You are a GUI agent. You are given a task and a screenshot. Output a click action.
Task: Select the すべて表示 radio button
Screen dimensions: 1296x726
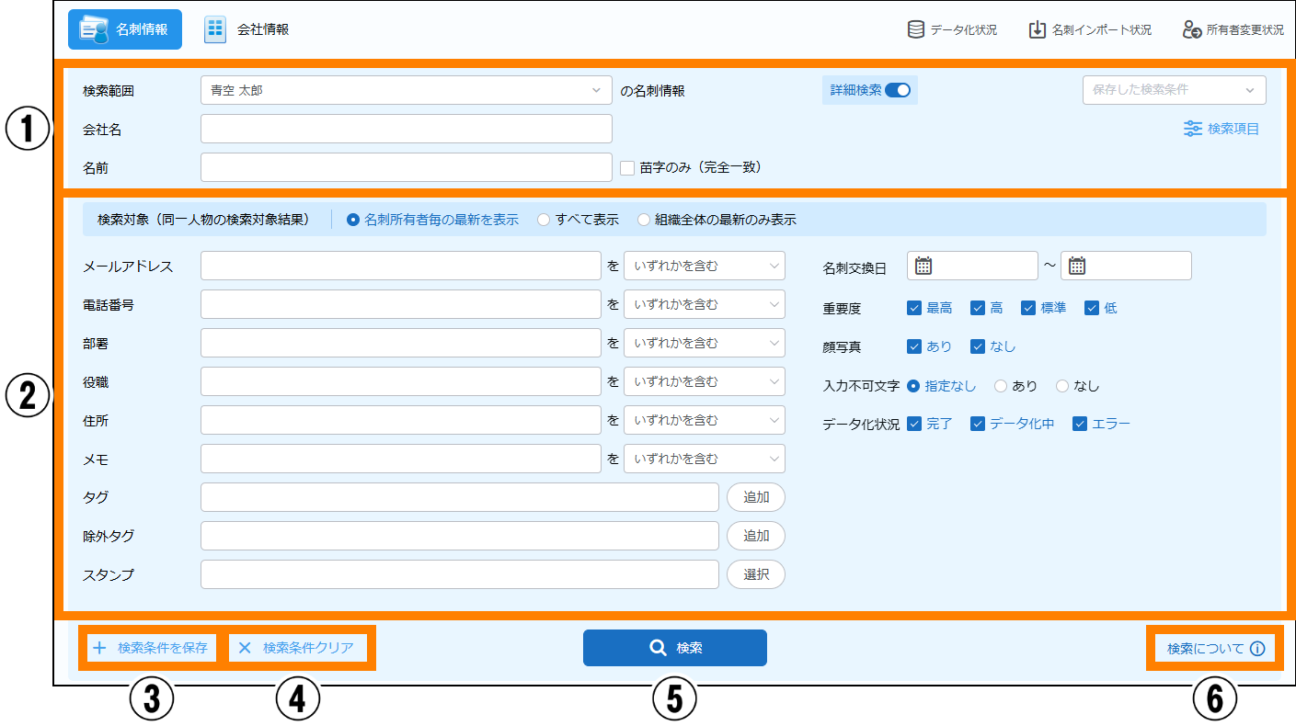(x=544, y=220)
